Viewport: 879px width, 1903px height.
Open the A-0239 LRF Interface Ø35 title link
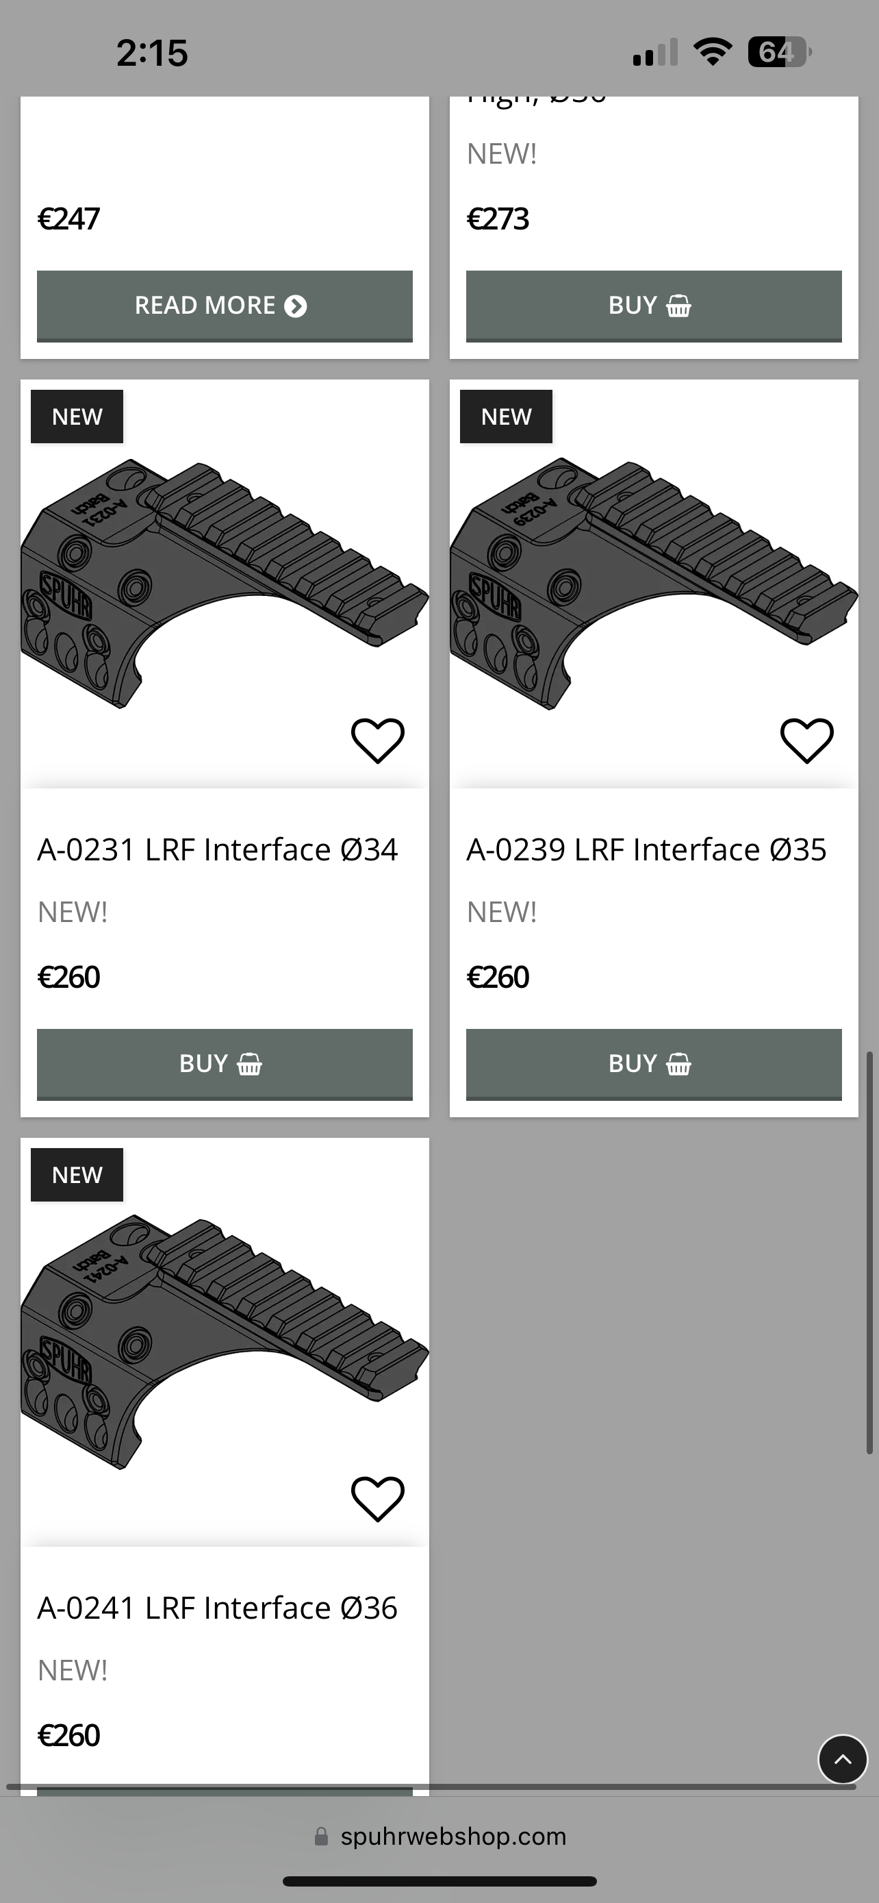pos(646,849)
